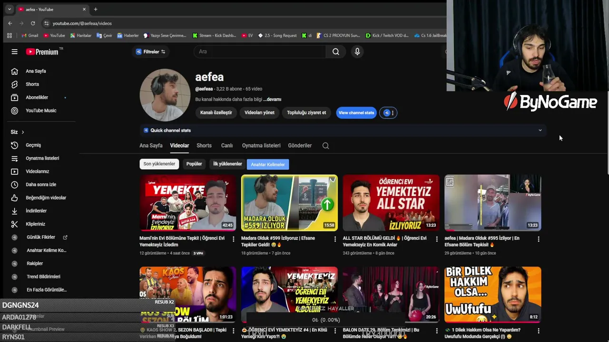Switch to the channel Ana Sayfa tab
Image resolution: width=609 pixels, height=342 pixels.
click(x=151, y=146)
